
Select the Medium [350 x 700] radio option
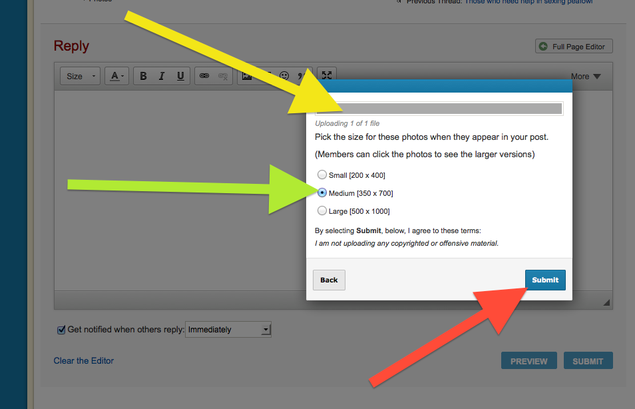(x=322, y=193)
